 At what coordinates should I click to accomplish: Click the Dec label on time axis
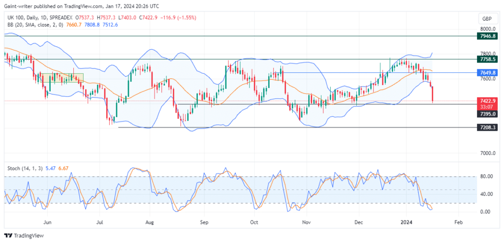pyautogui.click(x=359, y=222)
